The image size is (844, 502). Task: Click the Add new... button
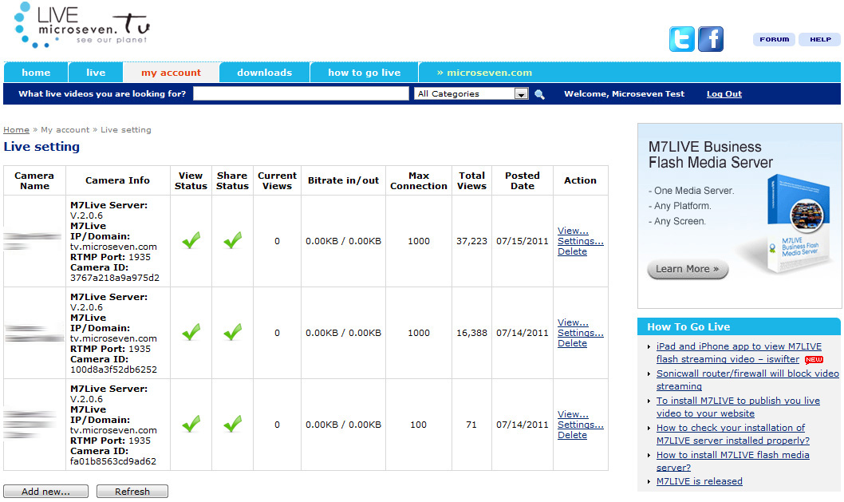45,492
